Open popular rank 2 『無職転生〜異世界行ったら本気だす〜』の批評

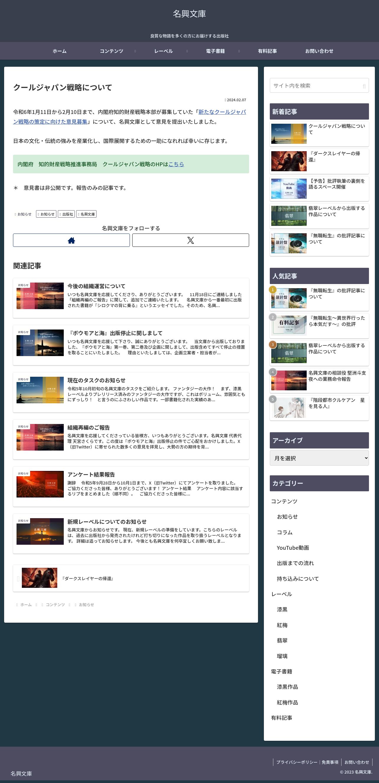pos(319,326)
